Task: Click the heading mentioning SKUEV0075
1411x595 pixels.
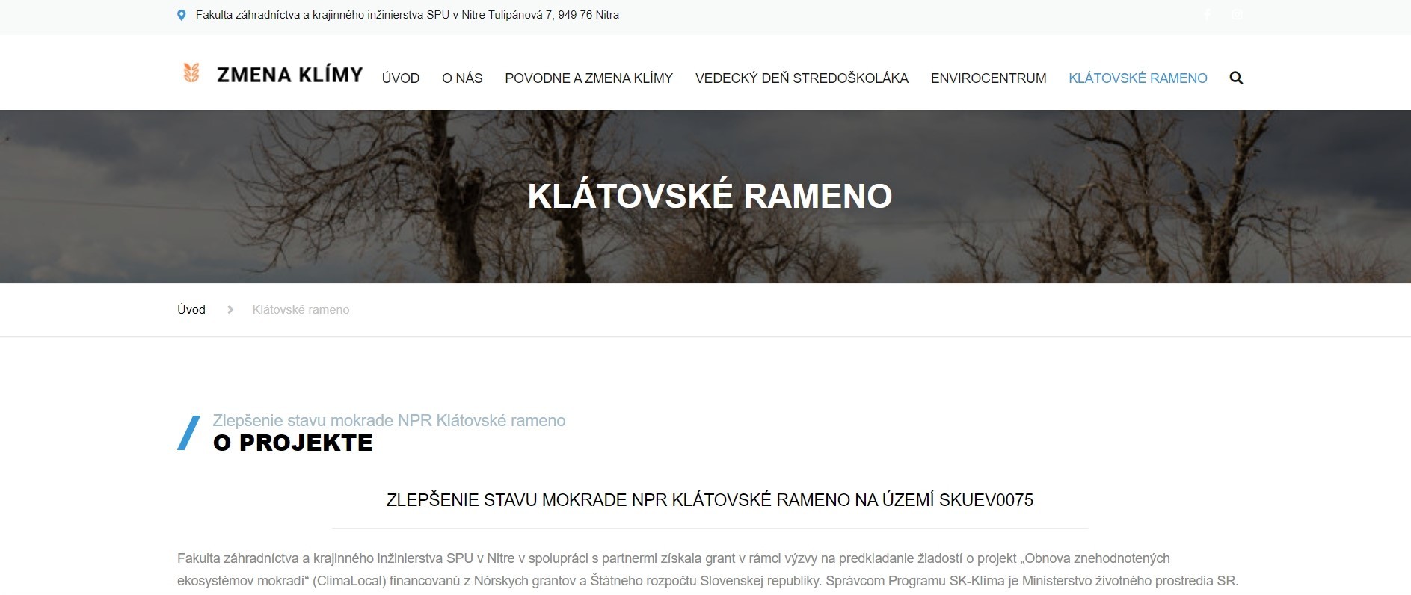Action: (710, 500)
